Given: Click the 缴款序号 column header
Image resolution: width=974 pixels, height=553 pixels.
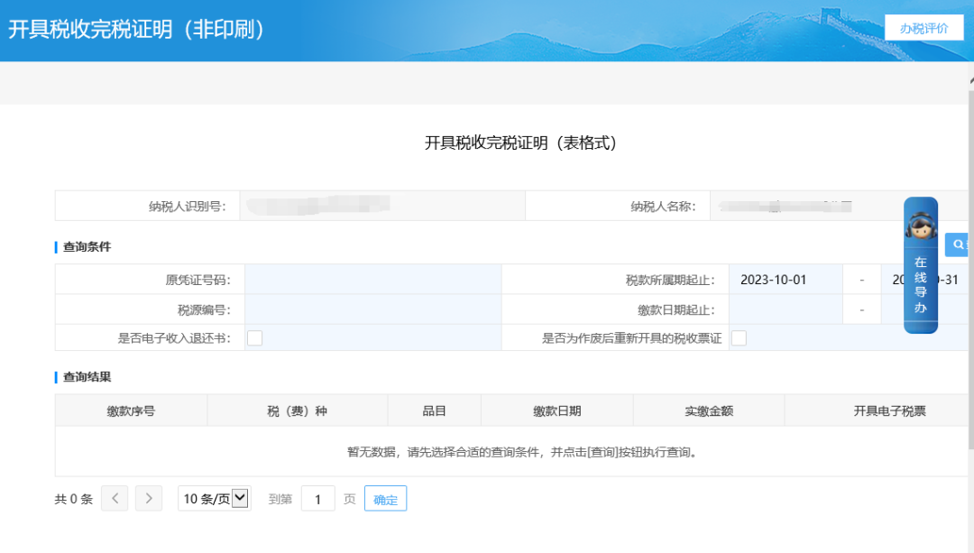Looking at the screenshot, I should [x=131, y=410].
